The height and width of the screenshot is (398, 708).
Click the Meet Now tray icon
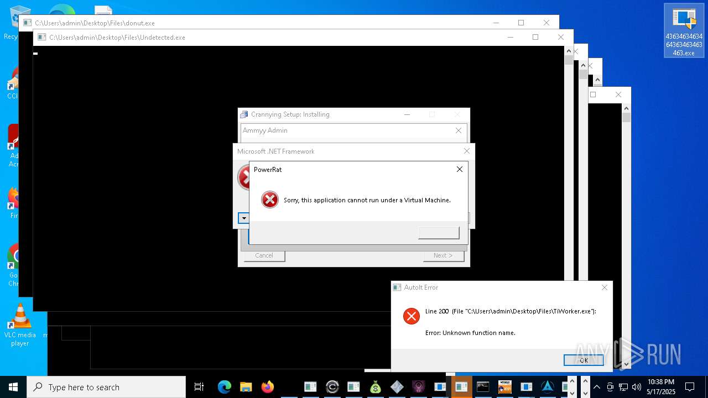pyautogui.click(x=610, y=387)
